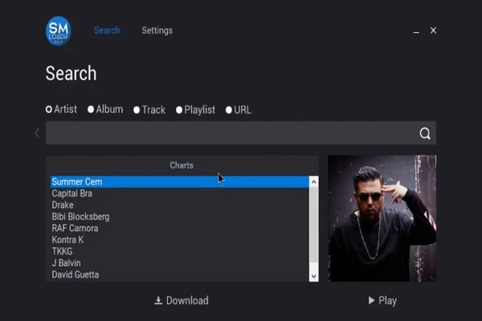Click the charts list scrollbar thumb

(x=313, y=225)
